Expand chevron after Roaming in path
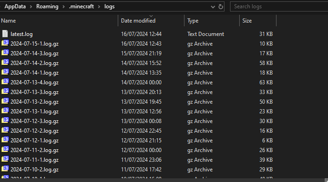Viewport: 328px width, 182px height. pyautogui.click(x=63, y=7)
